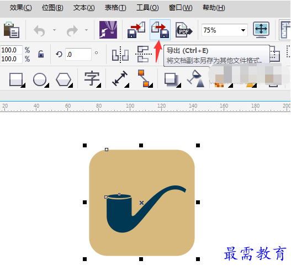Click the purple balloon search content icon
The image size is (291, 271).
[108, 30]
